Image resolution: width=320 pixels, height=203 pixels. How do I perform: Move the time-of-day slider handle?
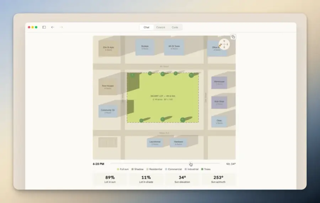(191, 164)
